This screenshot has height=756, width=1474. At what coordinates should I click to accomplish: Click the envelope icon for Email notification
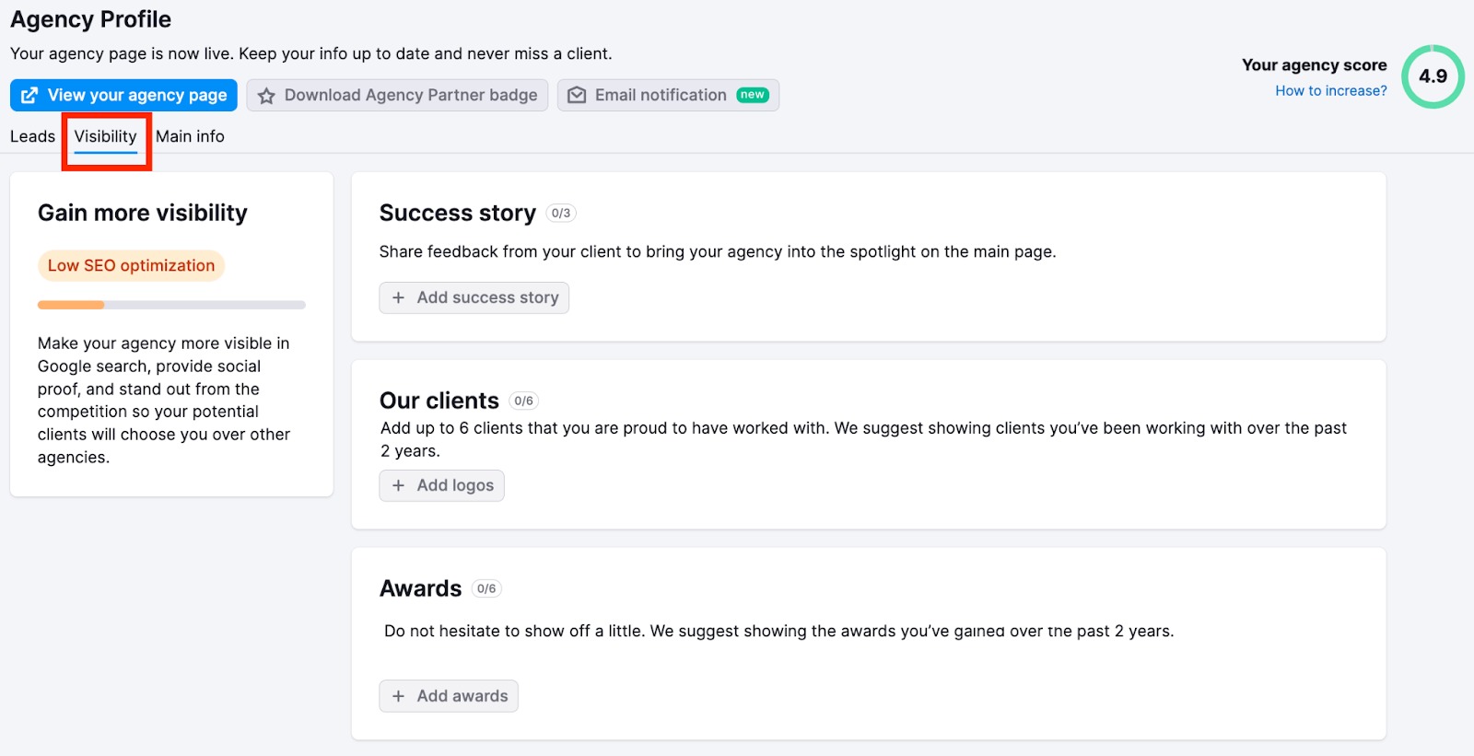click(x=577, y=95)
